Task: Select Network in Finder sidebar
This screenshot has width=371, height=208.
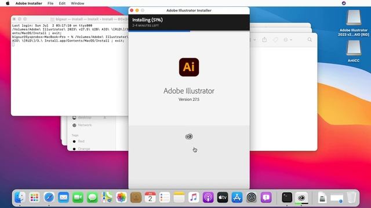Action: point(82,125)
